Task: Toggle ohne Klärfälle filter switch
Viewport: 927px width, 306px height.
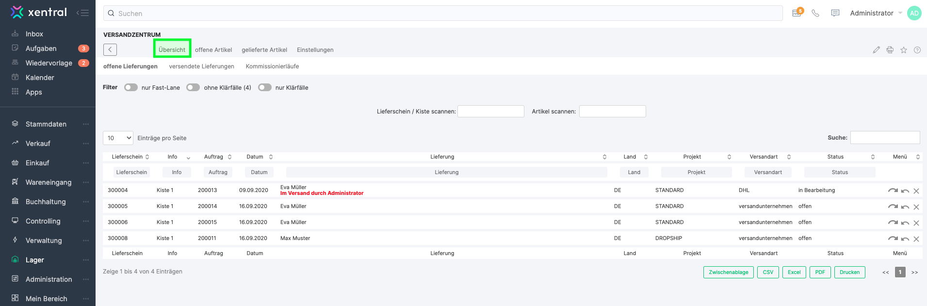Action: coord(193,87)
